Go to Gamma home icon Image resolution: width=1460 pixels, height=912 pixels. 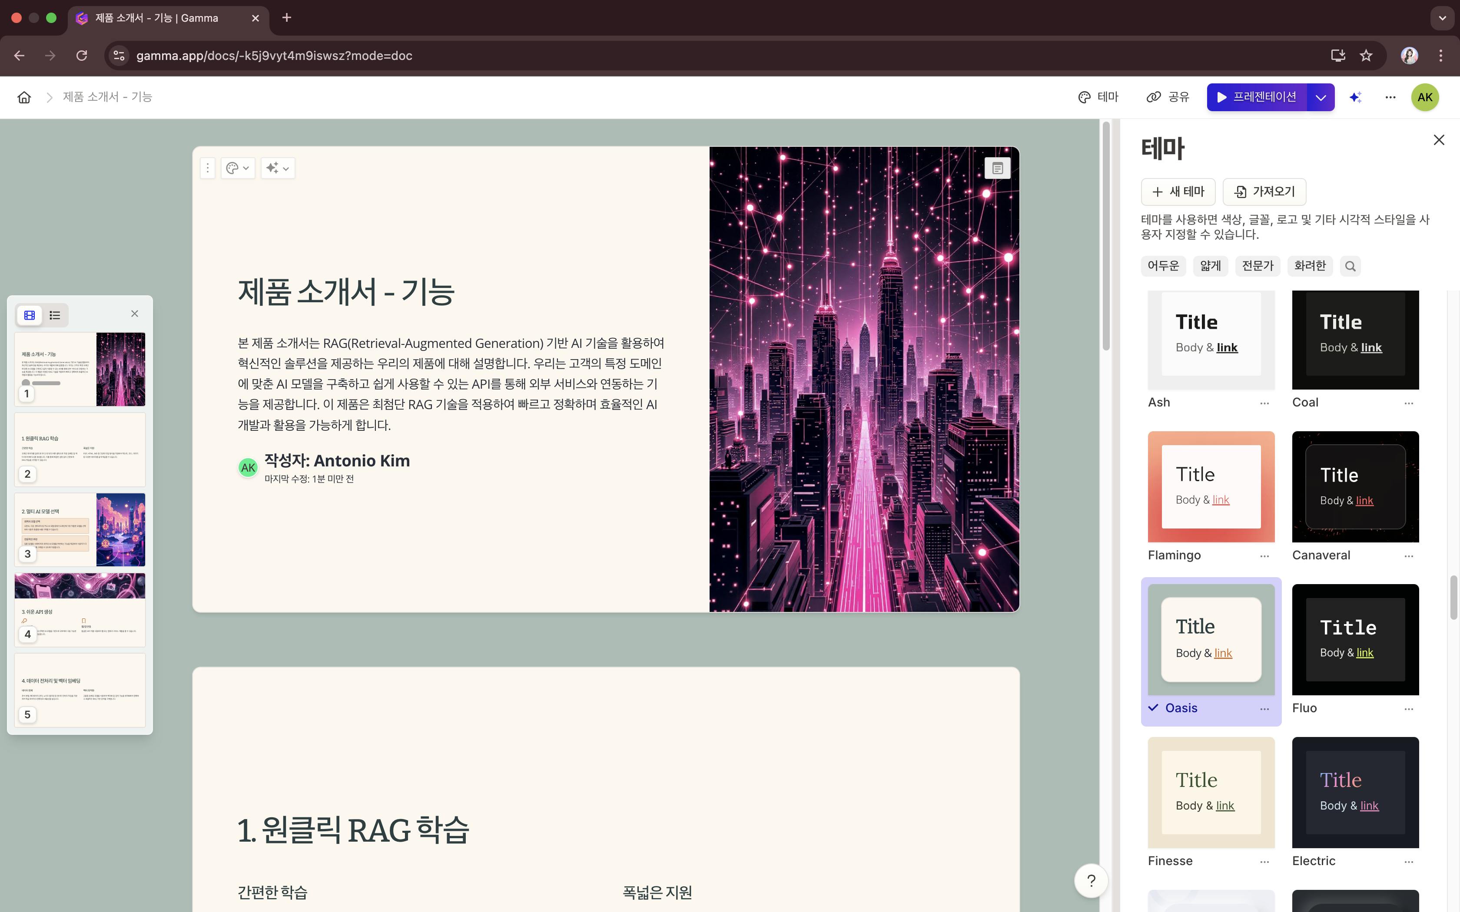(24, 97)
